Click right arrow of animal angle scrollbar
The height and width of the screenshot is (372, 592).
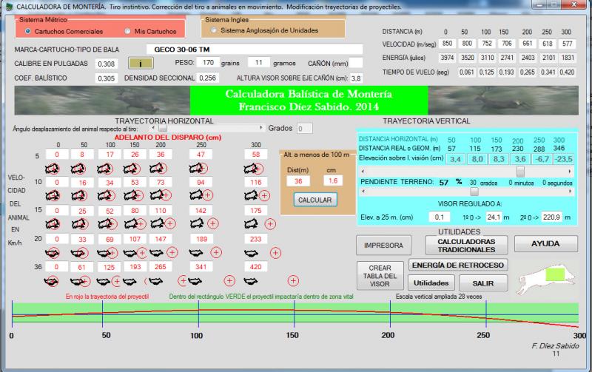coord(260,128)
